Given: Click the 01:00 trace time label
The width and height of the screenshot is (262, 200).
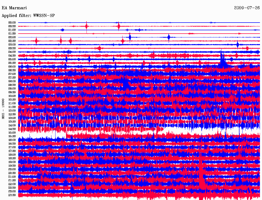Looking at the screenshot, I should [12, 30].
